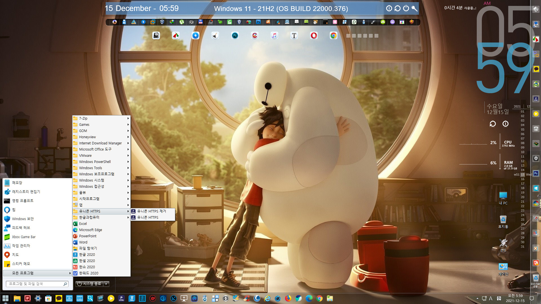Open 메모장 in the start menu
The height and width of the screenshot is (304, 541).
[x=37, y=183]
